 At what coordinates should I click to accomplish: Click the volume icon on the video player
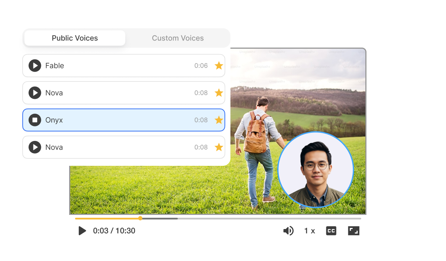tap(288, 231)
